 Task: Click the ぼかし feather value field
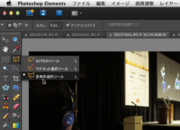[56, 26]
